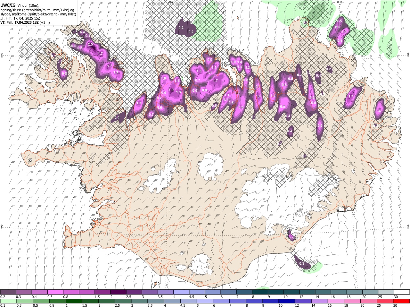Select the bright pink 0.5 swatch, upper legend
The image size is (410, 308).
[55, 292]
